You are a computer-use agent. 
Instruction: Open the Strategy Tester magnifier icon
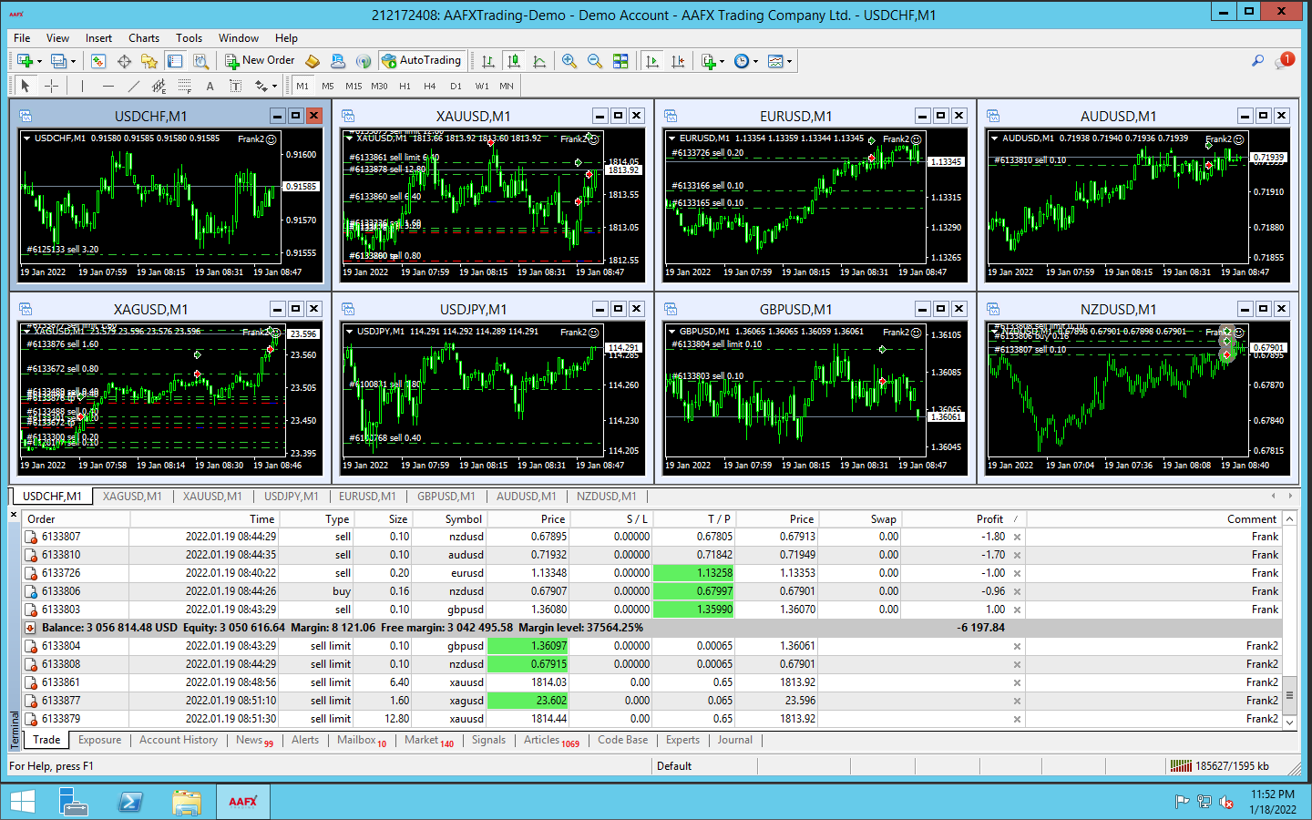click(x=201, y=61)
